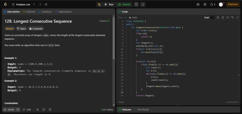This screenshot has height=114, width=242.
Task: Click the description scrollbar down arrow
Action: click(x=114, y=105)
